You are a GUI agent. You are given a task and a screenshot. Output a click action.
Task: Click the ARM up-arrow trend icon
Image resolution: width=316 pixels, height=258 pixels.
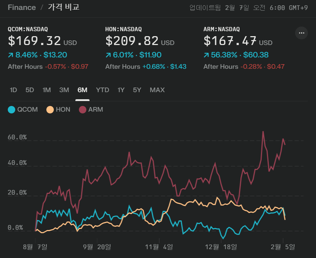[206, 55]
